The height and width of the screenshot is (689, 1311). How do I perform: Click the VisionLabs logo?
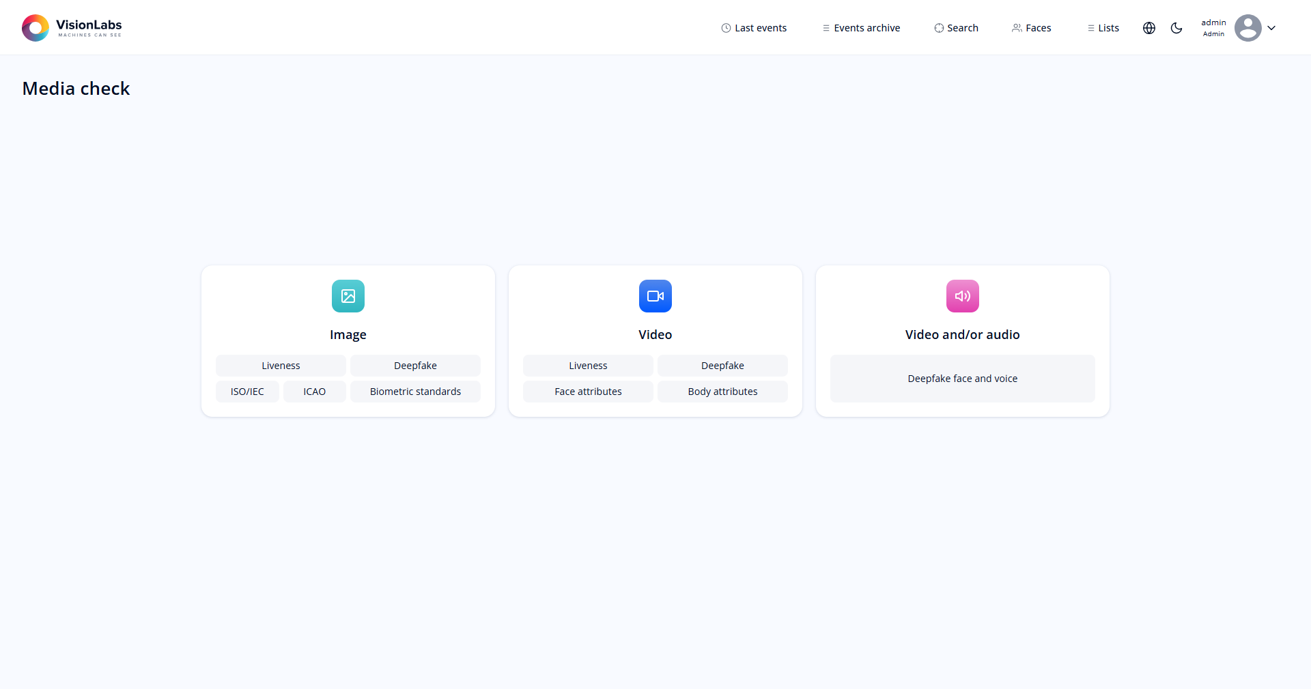point(72,28)
